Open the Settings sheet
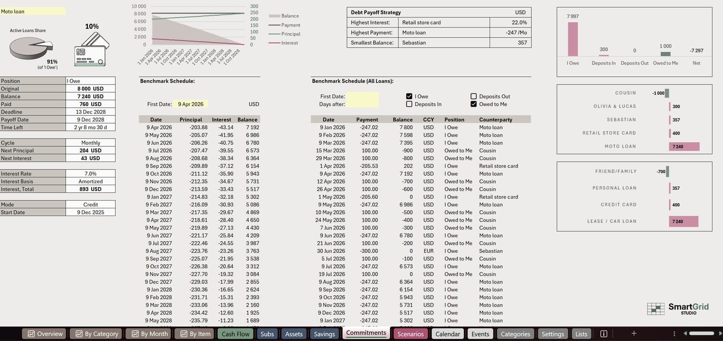723x341 pixels. pos(552,333)
